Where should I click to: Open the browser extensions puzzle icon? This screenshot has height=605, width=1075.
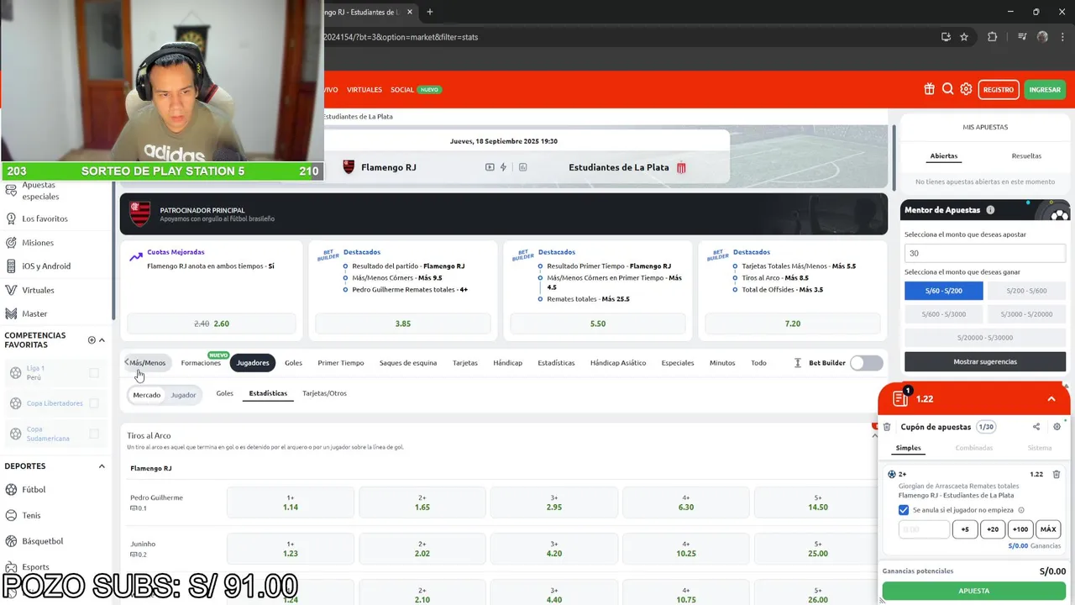pos(992,37)
